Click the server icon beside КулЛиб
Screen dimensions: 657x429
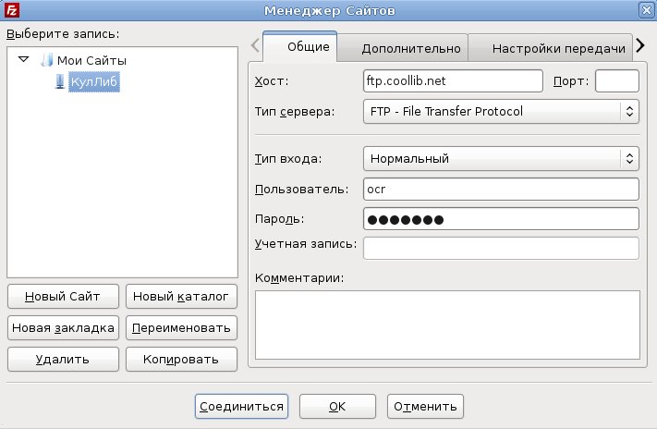(x=61, y=83)
